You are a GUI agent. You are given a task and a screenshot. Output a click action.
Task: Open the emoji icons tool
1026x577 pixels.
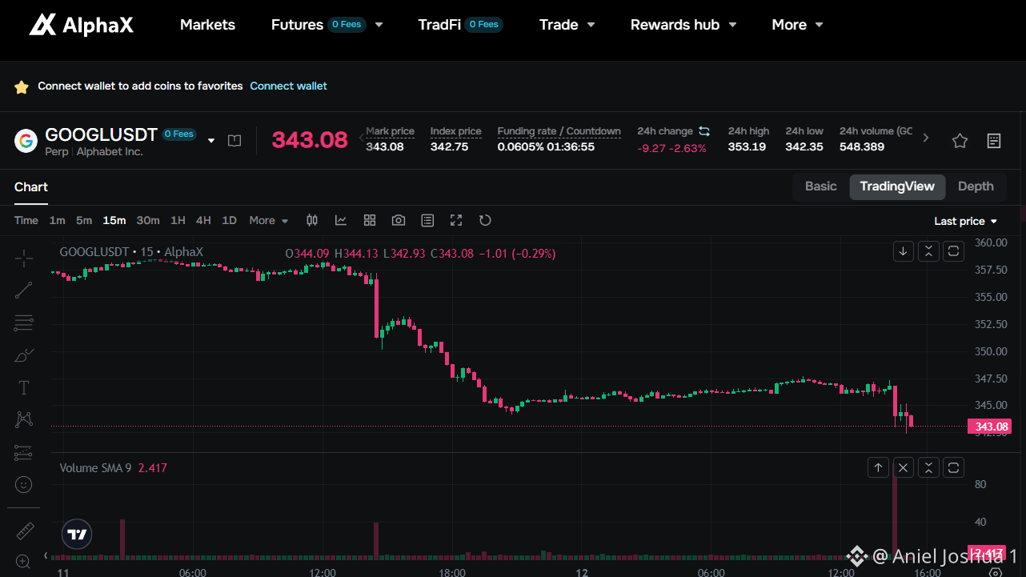[x=24, y=484]
